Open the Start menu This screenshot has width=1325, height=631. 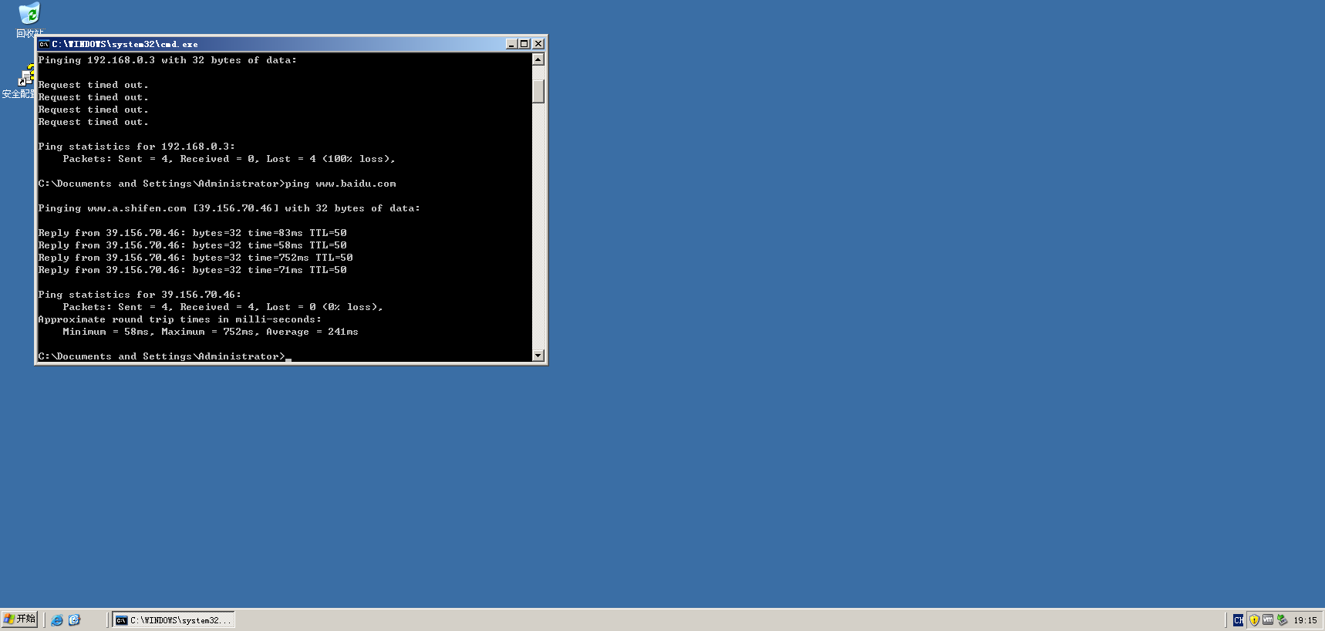pyautogui.click(x=20, y=619)
